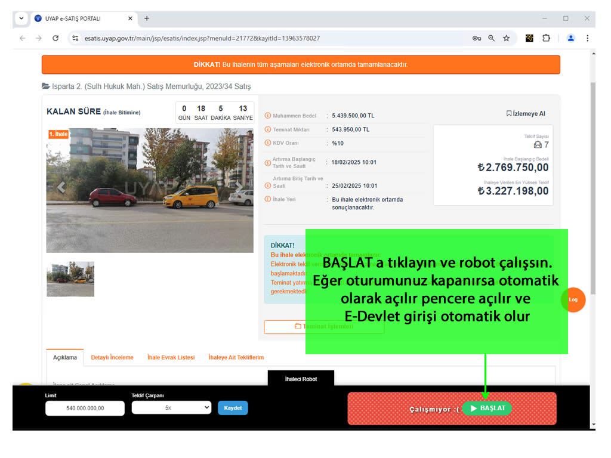
Task: Click the 18/02/2025 10:01 start date
Action: coord(354,162)
